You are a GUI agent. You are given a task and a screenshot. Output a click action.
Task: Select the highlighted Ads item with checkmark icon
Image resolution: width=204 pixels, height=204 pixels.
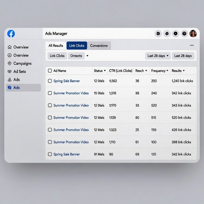point(23,88)
